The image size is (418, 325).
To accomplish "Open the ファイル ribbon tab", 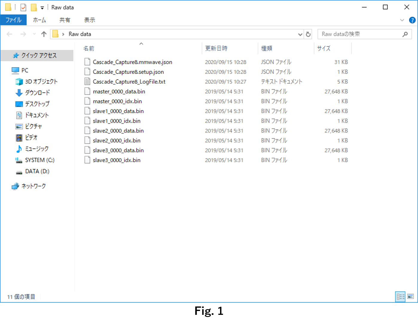I will (x=13, y=20).
